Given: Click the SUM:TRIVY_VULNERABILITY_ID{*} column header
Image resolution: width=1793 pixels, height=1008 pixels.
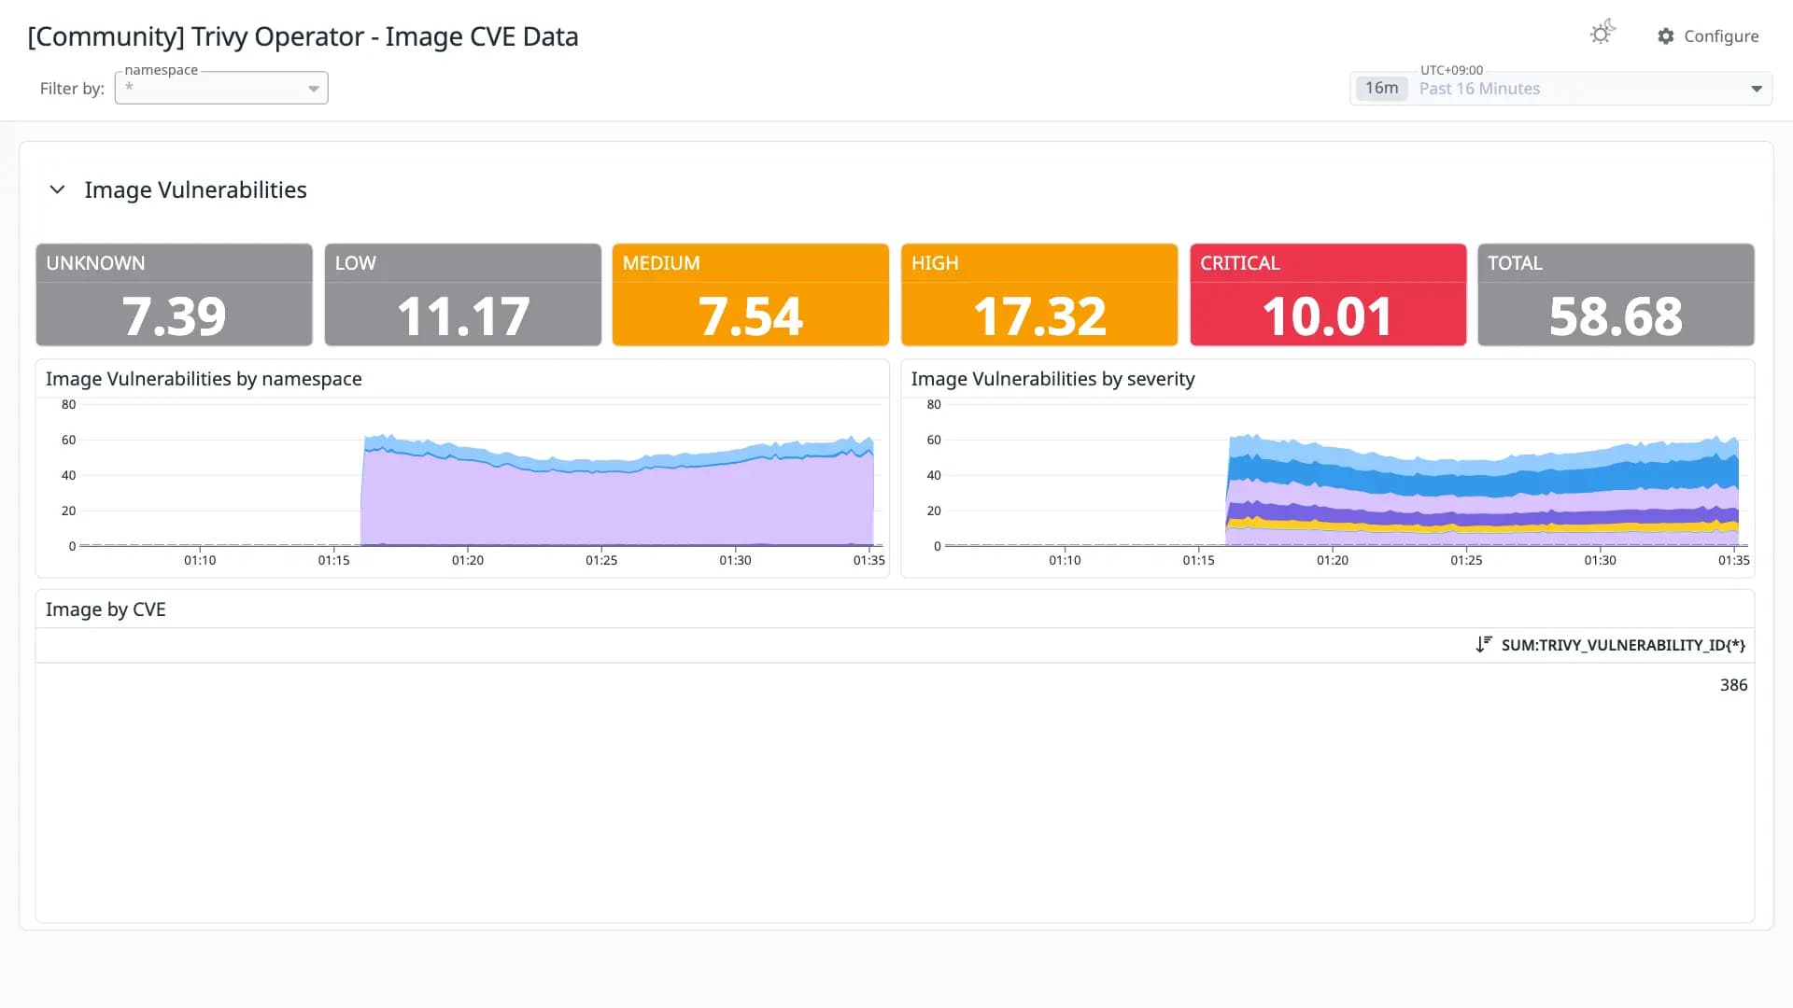Looking at the screenshot, I should click(1623, 645).
